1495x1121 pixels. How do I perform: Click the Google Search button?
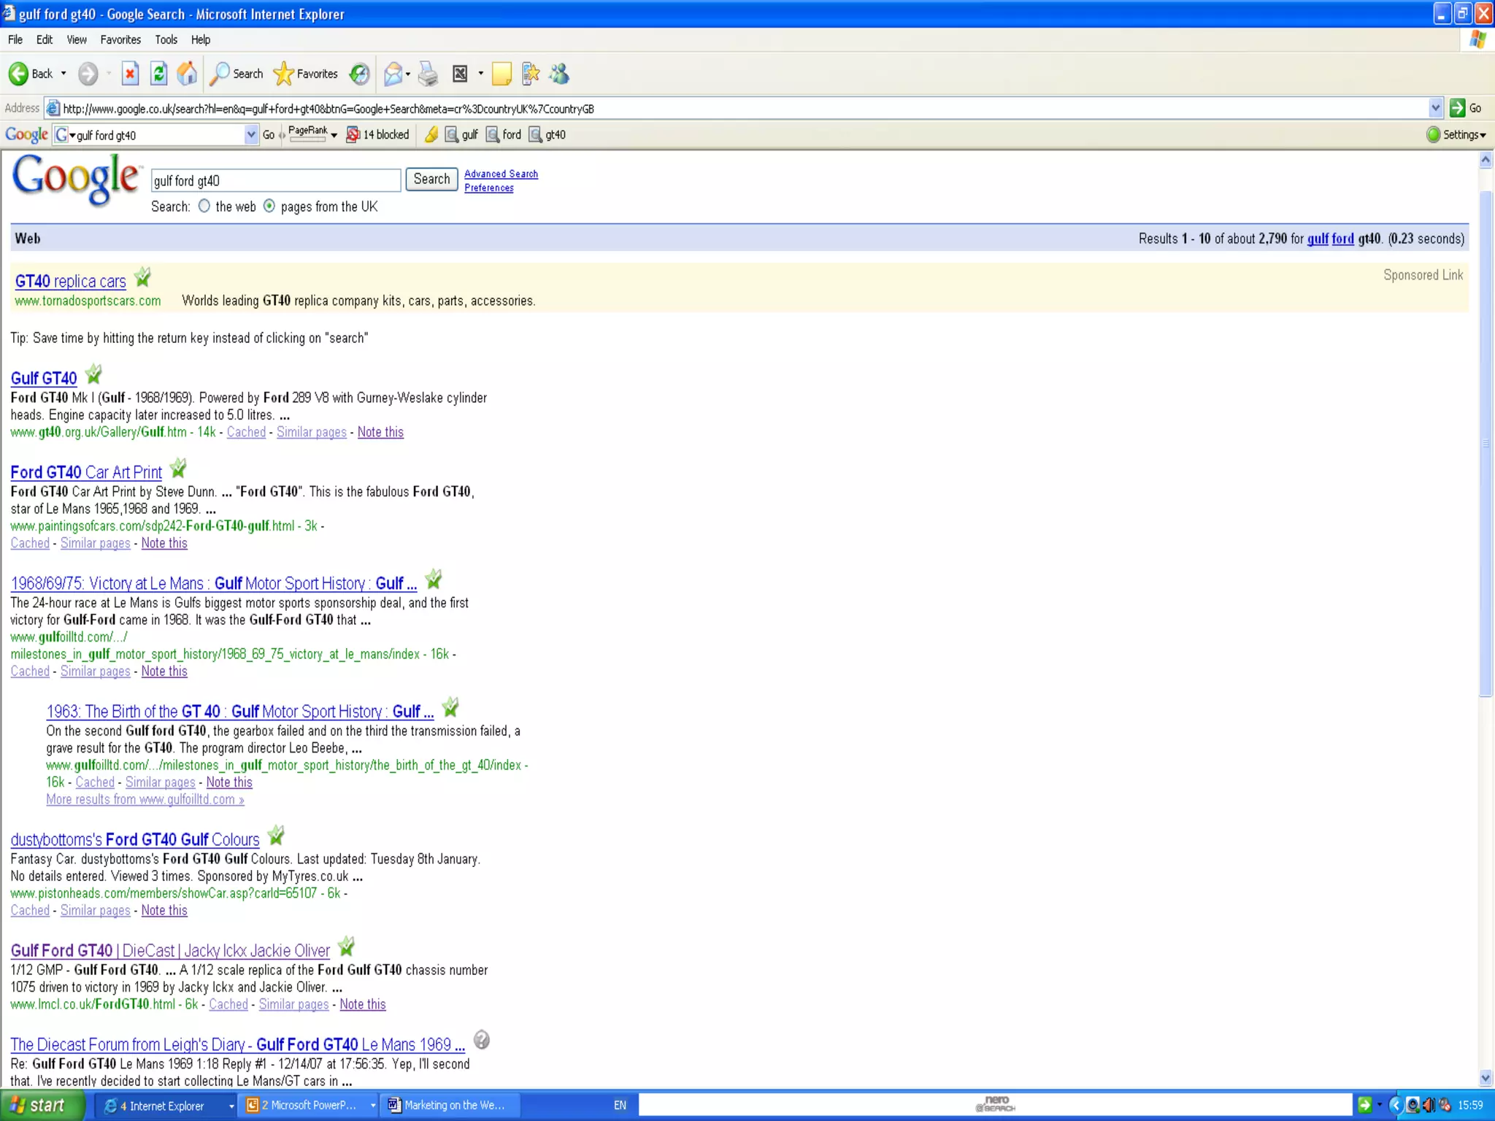pos(431,179)
